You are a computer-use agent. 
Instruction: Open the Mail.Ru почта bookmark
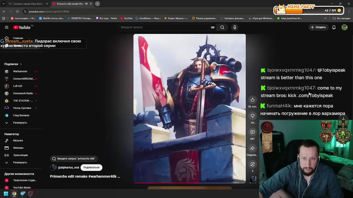pos(52,18)
